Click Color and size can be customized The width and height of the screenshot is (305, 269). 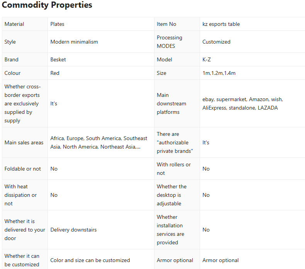[x=90, y=260]
